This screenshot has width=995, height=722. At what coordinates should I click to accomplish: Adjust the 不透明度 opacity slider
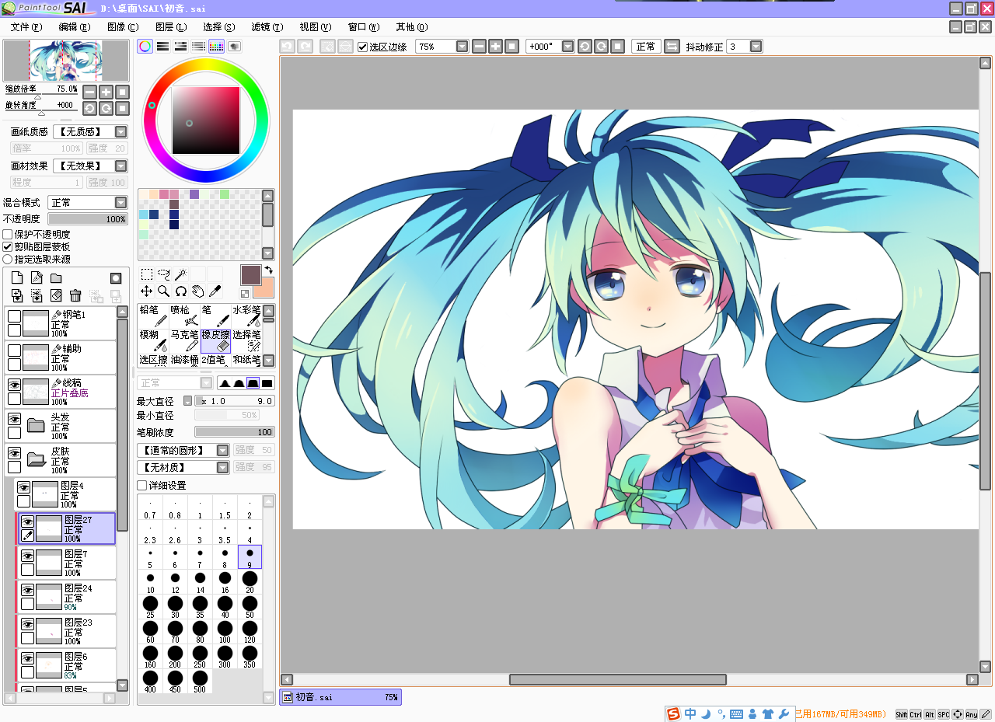88,219
